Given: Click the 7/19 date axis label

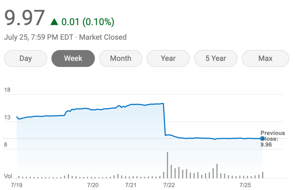Looking at the screenshot, I should coord(17,185).
